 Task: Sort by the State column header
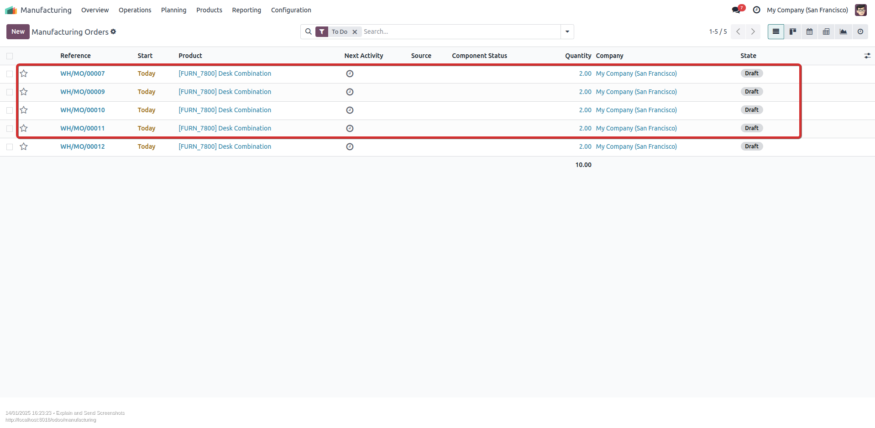(x=748, y=56)
